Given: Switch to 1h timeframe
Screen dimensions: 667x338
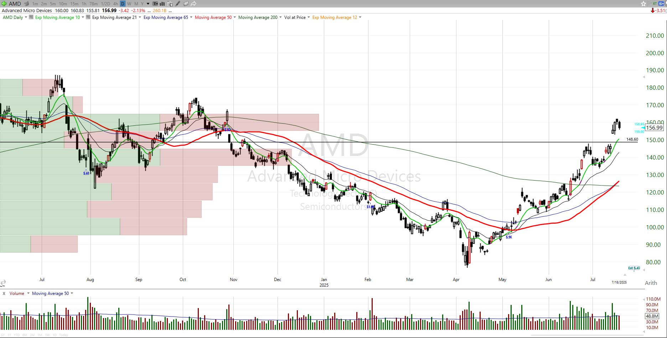Looking at the screenshot, I should (84, 4).
